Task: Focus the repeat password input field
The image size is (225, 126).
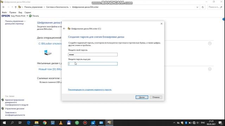Action: (93, 64)
